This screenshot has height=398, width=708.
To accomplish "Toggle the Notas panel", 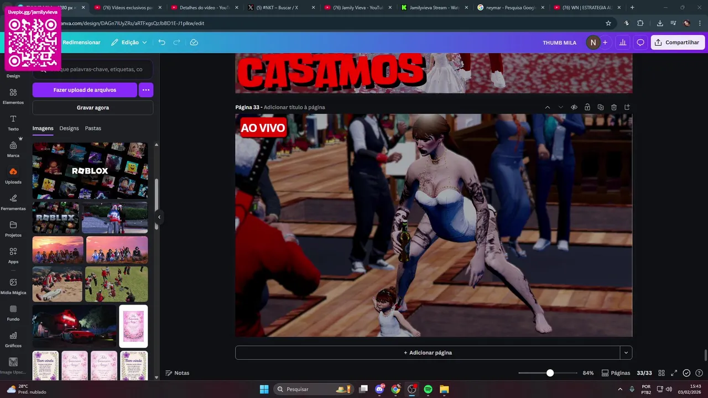I will (178, 373).
